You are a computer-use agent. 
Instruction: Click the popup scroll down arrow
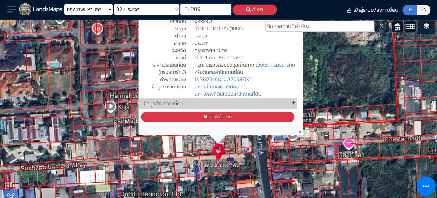click(300, 132)
